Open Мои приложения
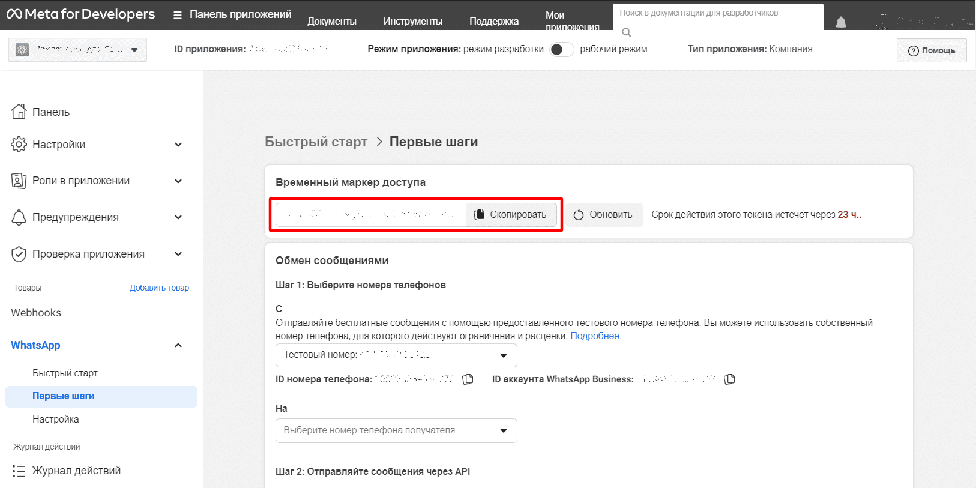 click(x=572, y=21)
